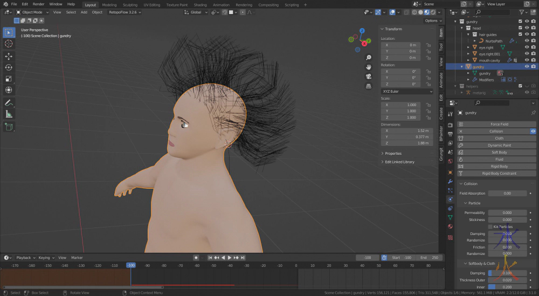This screenshot has width=539, height=296.
Task: Toggle the Collision viewport display eye
Action: [x=533, y=131]
